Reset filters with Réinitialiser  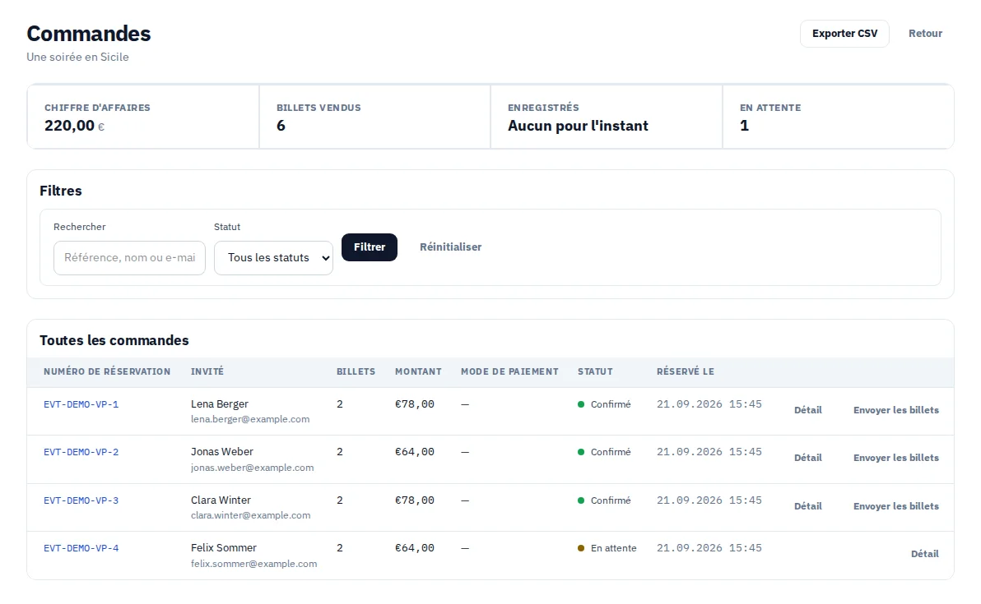[x=450, y=247]
